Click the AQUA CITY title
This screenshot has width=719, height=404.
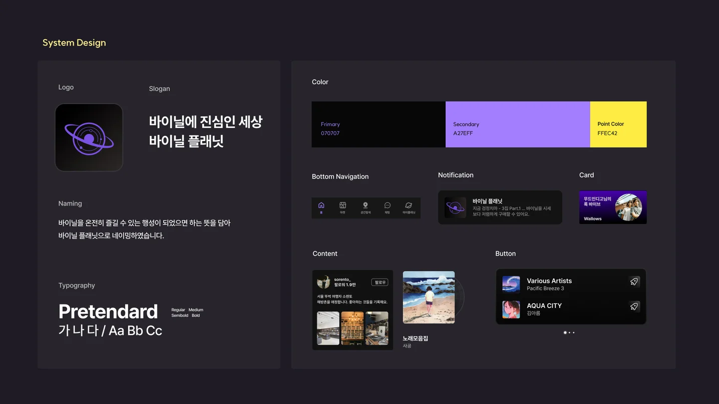pos(544,305)
